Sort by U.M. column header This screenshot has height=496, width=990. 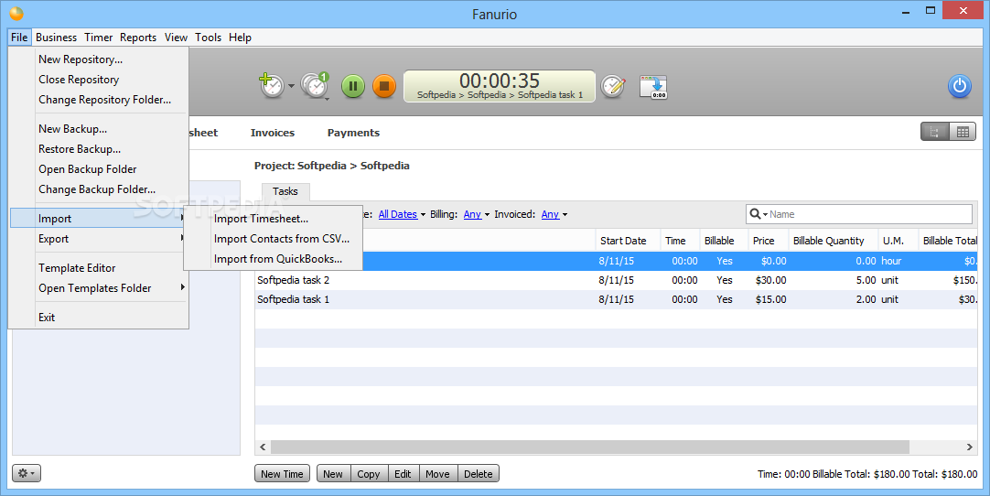(x=899, y=241)
